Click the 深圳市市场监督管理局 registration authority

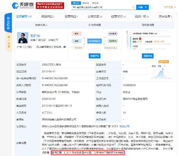tap(135, 99)
